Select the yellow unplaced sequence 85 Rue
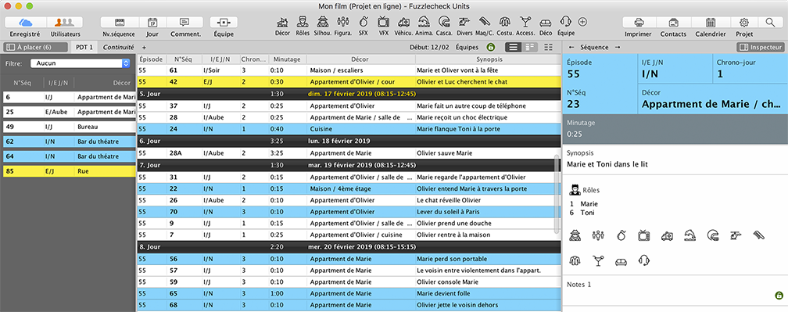 [x=70, y=170]
